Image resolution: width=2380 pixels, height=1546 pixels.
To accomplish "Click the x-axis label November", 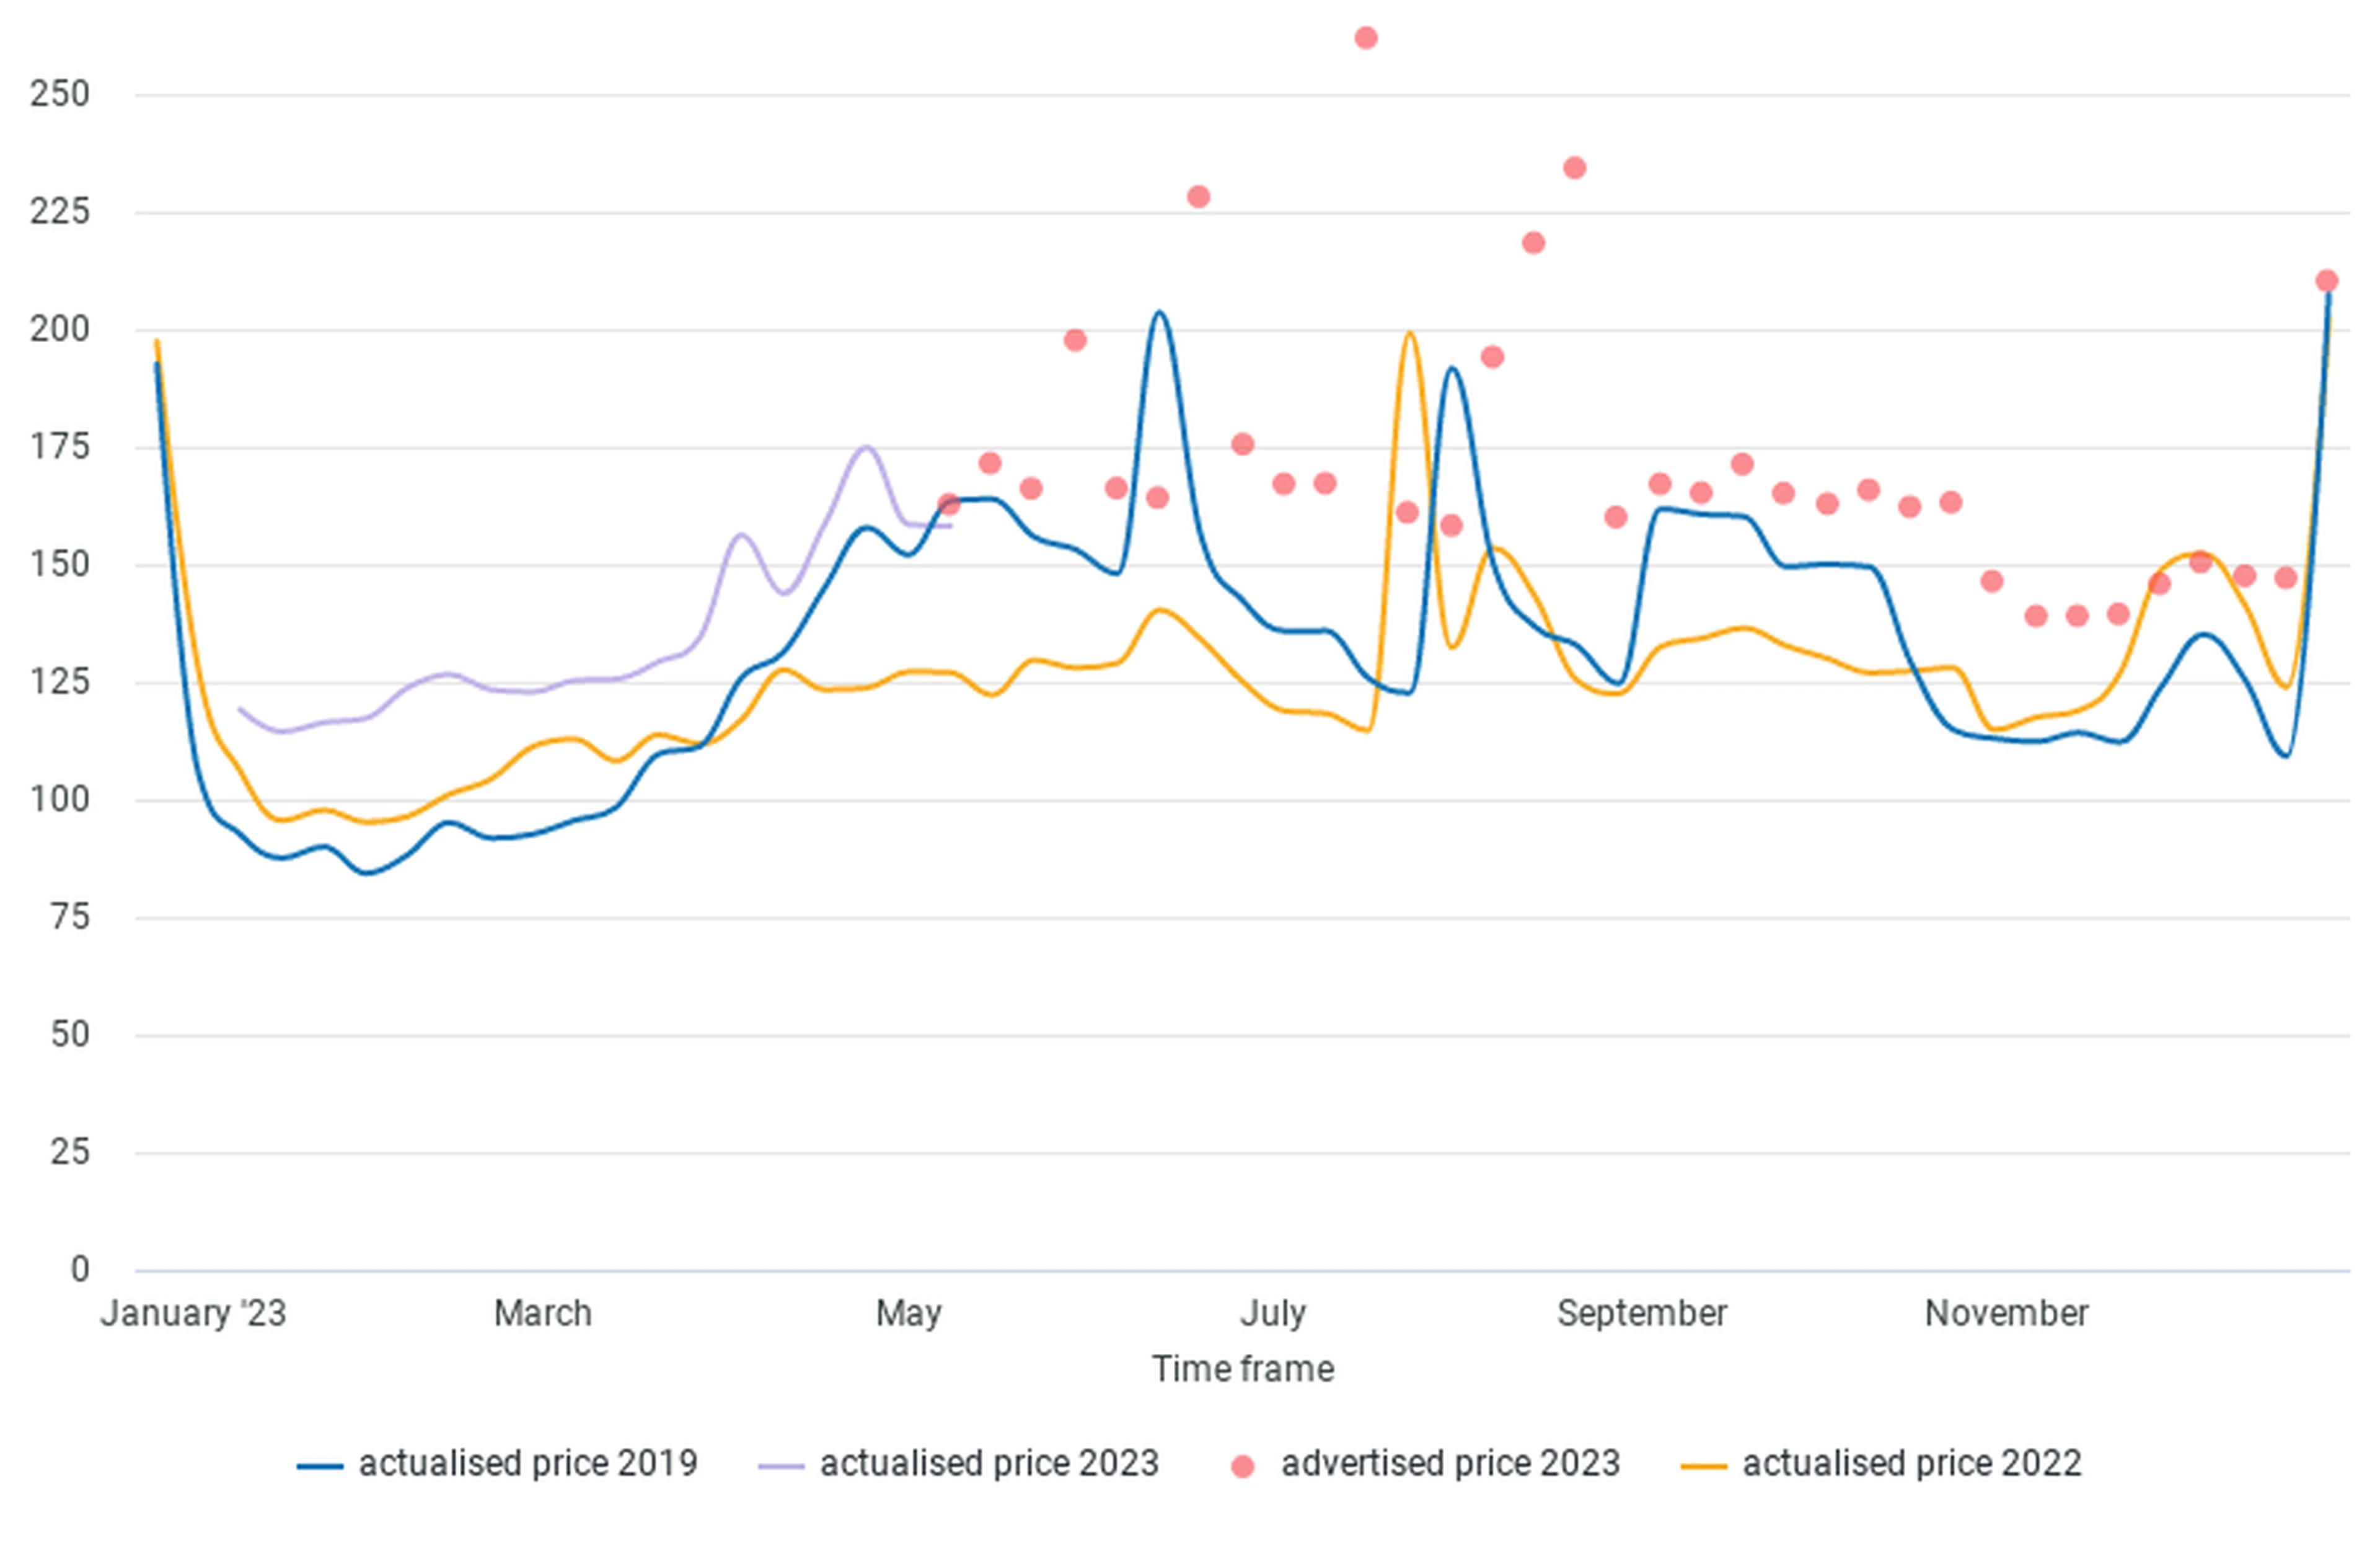I will [x=2007, y=1313].
